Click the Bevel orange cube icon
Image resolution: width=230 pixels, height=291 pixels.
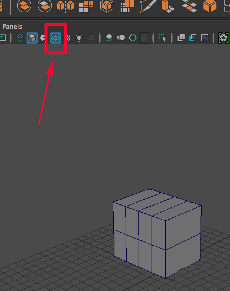210,6
